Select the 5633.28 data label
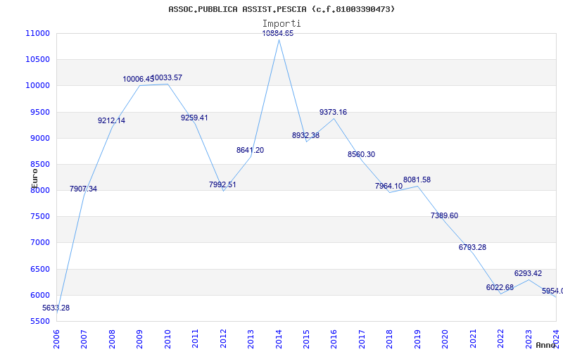This screenshot has height=352, width=563. pyautogui.click(x=56, y=308)
